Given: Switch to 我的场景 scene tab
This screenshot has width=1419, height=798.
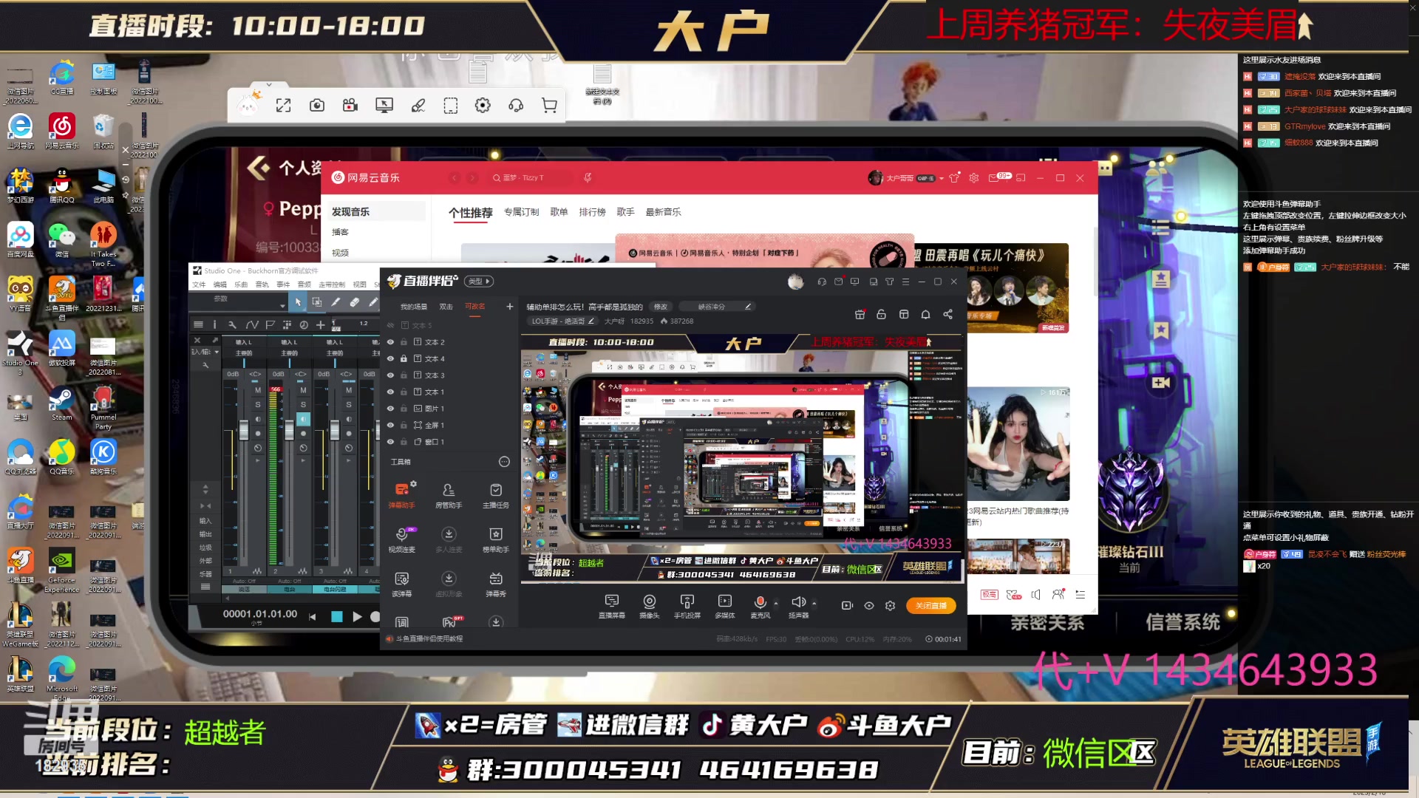Looking at the screenshot, I should (414, 307).
